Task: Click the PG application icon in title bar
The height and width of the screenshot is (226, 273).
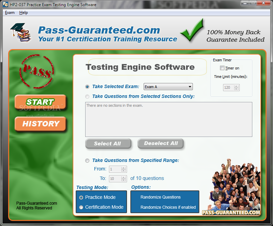Action: [x=5, y=4]
